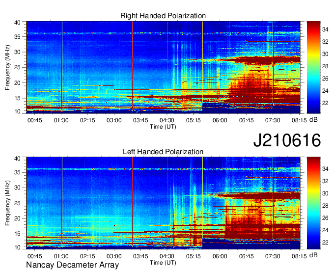Image resolution: width=334 pixels, height=271 pixels.
Task: Click 06:45 tick under left-handed plot
Action: click(246, 256)
